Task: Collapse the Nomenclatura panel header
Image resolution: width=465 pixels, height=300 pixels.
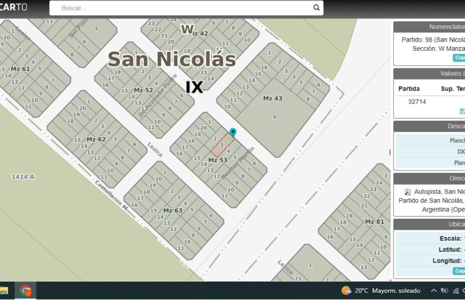Action: (x=429, y=27)
